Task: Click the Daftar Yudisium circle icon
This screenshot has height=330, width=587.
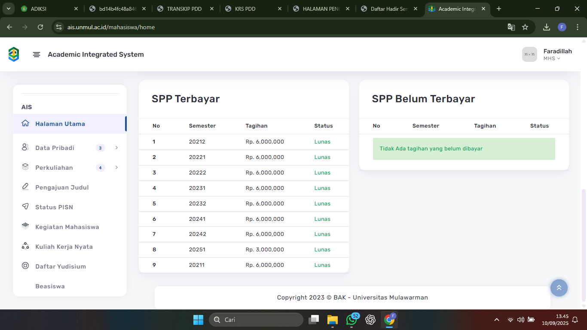Action: 25,266
